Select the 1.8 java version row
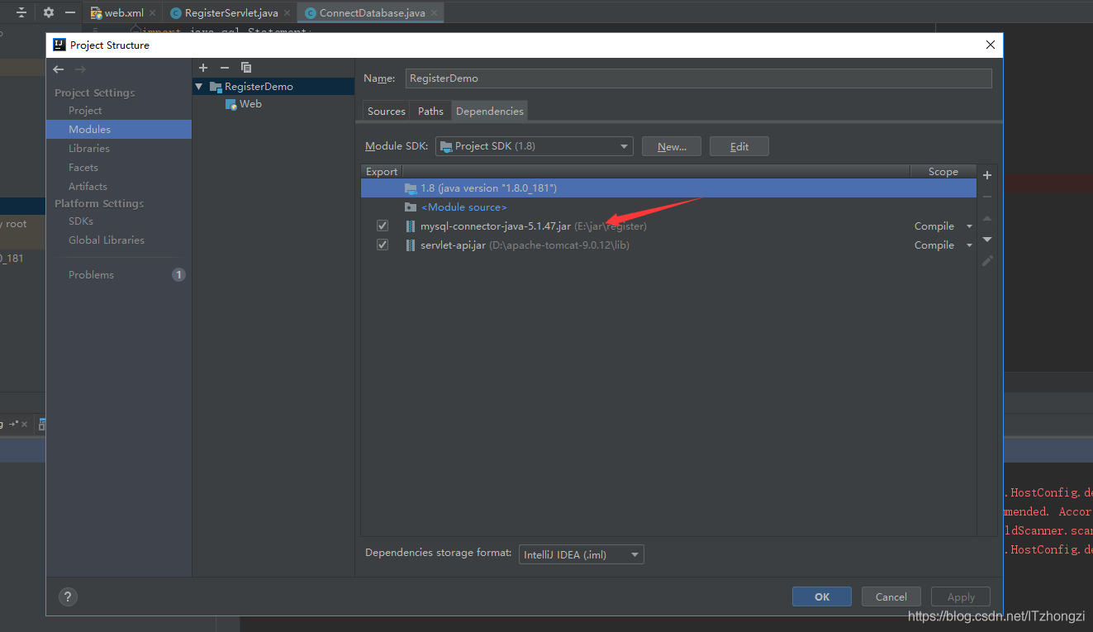 (x=668, y=188)
